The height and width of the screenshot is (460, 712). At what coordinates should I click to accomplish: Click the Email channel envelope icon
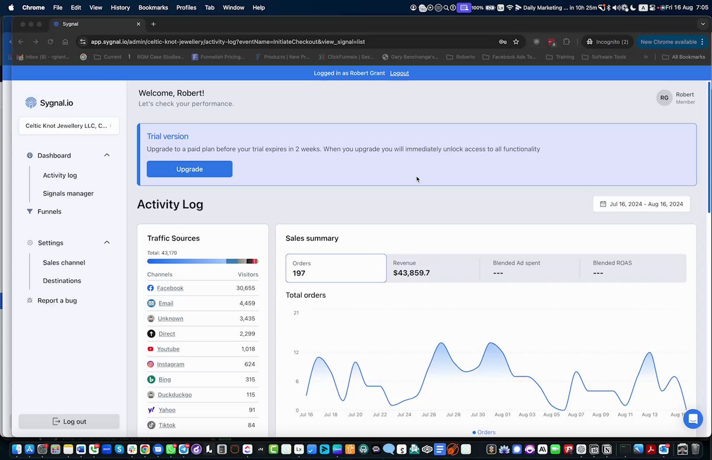click(151, 303)
